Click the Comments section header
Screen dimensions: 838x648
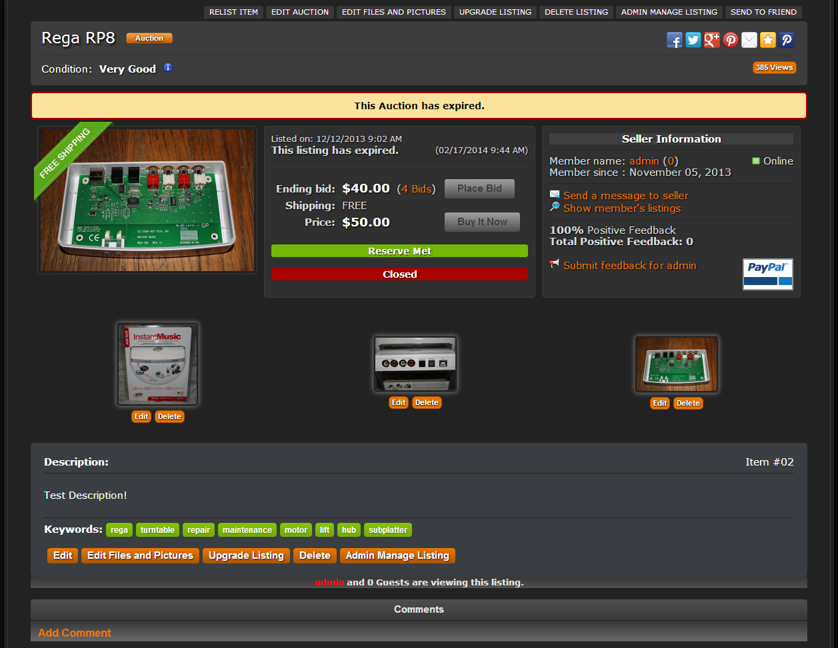419,609
